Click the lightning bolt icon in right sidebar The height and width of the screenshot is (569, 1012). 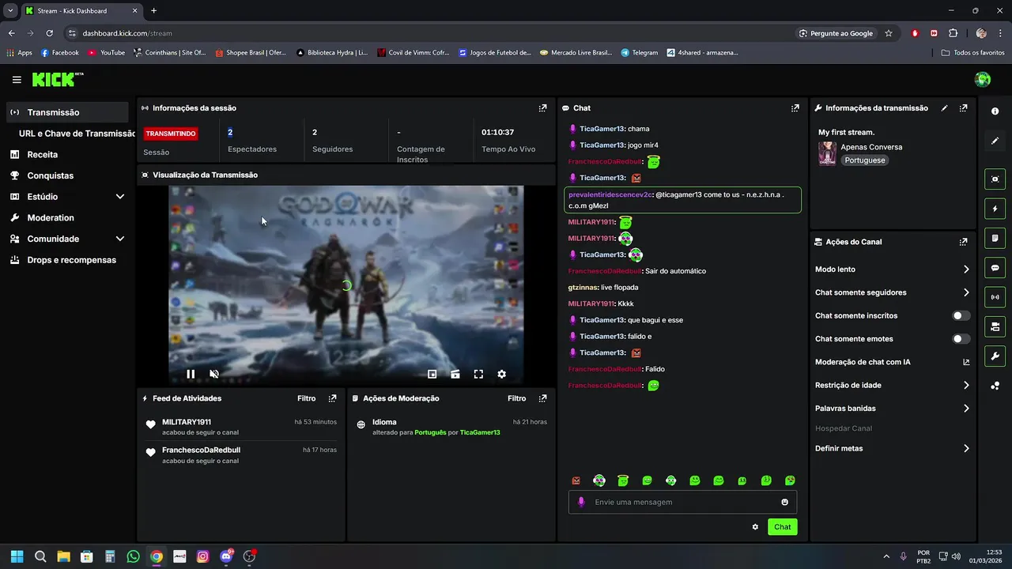[995, 209]
